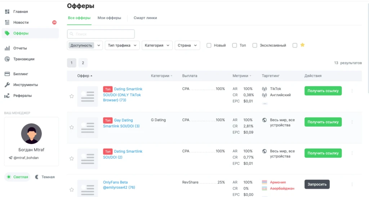Open the Главная dashboard icon

click(x=7, y=12)
